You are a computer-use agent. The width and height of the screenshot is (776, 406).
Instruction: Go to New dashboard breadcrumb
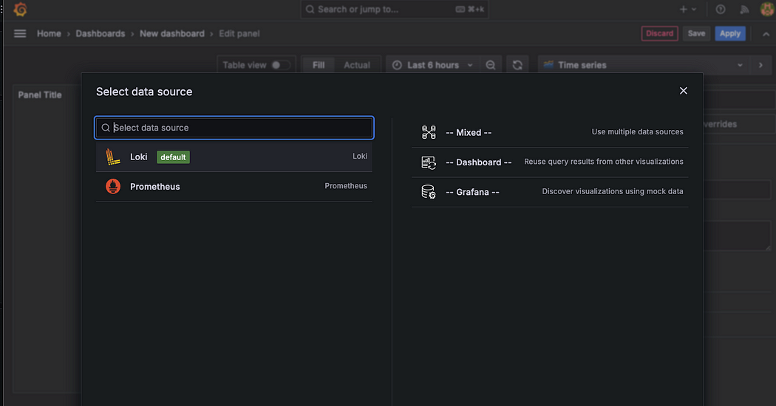pos(172,34)
